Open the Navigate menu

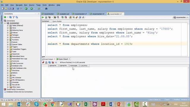19,5
